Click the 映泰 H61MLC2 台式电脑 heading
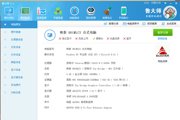This screenshot has width=180, height=120. [78, 33]
